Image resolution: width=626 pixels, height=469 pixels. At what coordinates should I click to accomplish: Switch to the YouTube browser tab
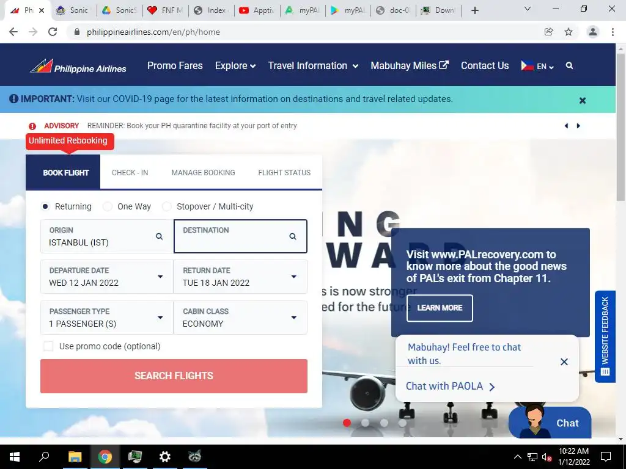tap(257, 10)
